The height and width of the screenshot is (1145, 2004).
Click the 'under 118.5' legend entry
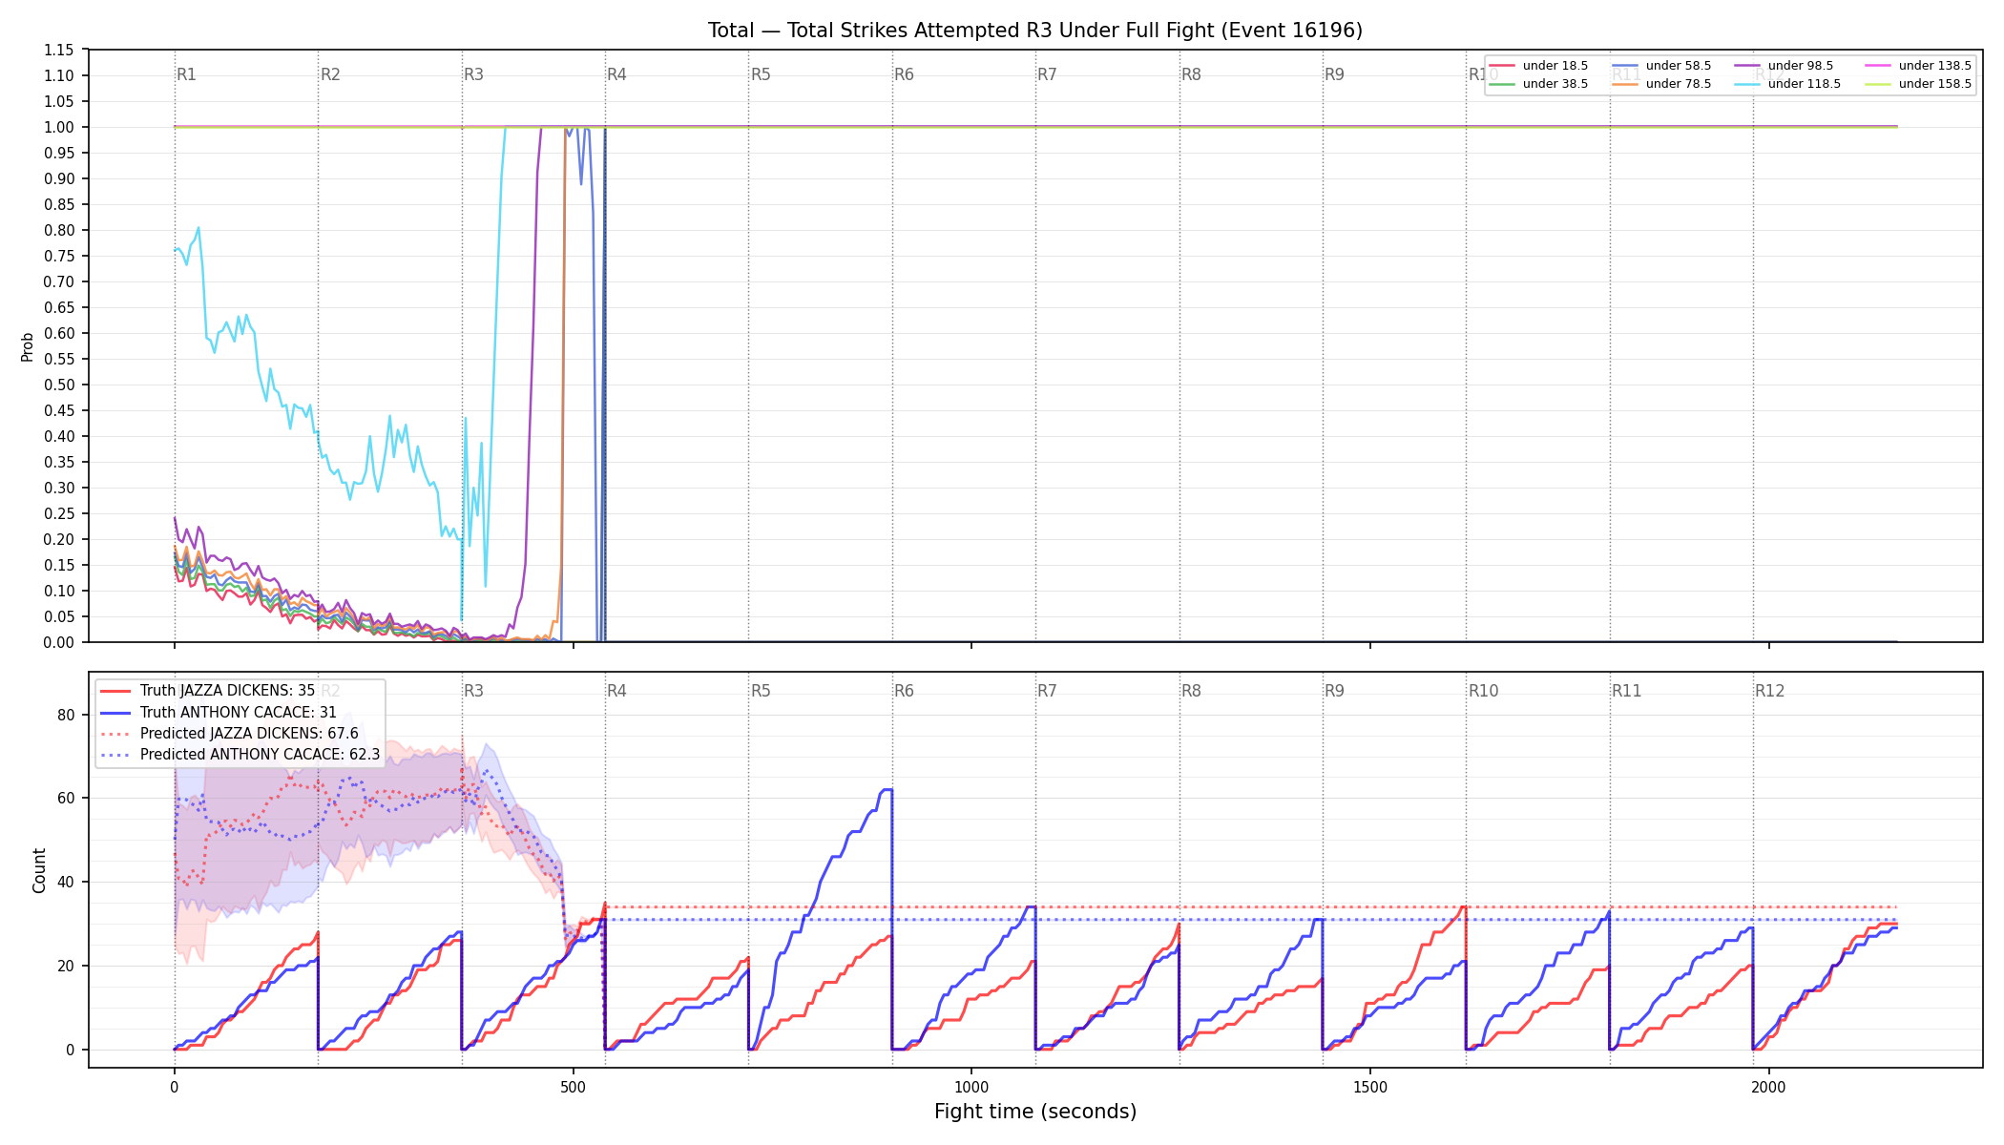(x=1787, y=84)
